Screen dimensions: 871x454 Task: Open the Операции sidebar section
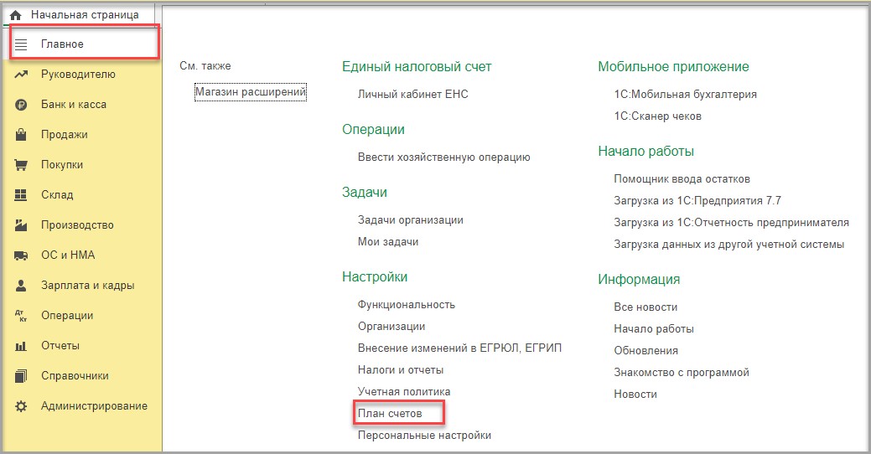tap(67, 315)
